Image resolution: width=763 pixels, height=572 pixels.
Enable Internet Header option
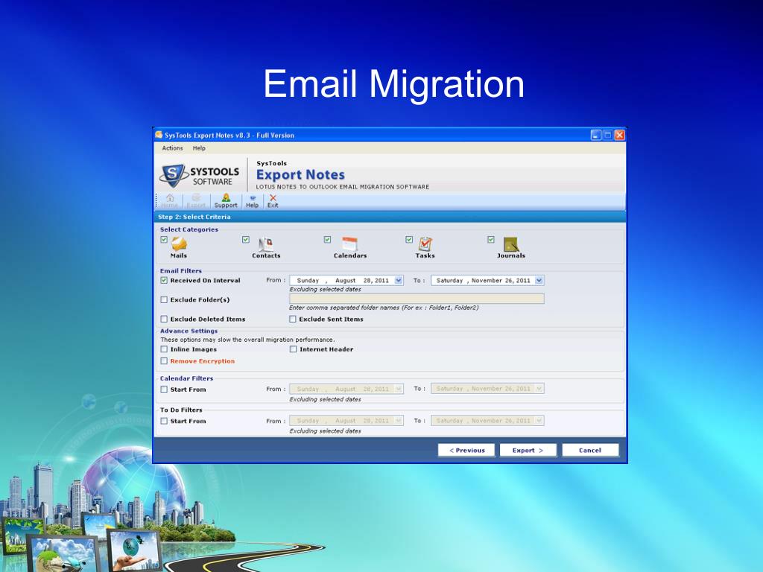coord(293,349)
